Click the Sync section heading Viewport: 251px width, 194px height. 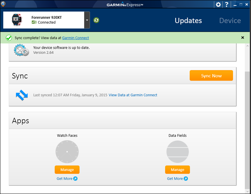(x=20, y=76)
